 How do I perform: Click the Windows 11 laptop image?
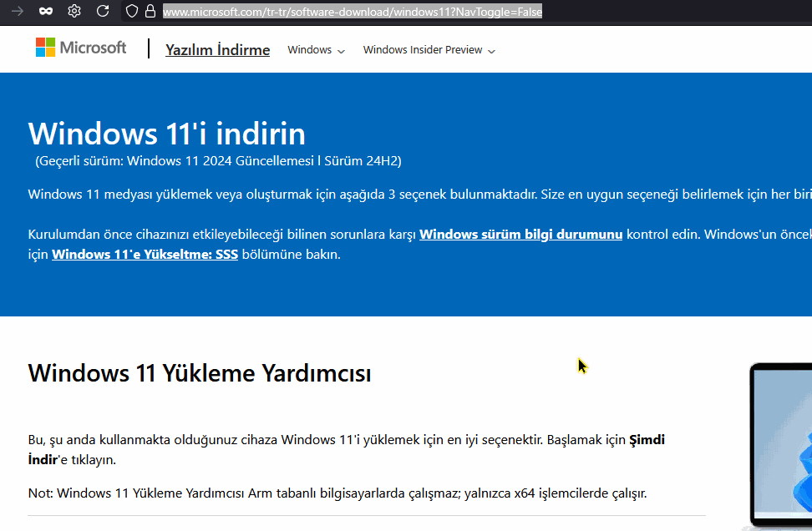pyautogui.click(x=780, y=446)
